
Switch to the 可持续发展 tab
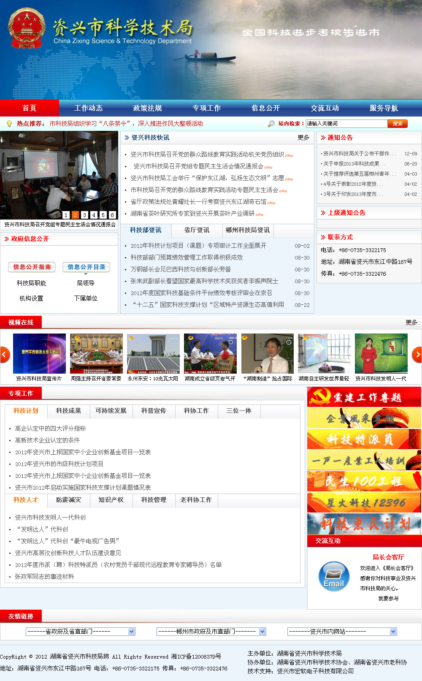click(x=111, y=411)
